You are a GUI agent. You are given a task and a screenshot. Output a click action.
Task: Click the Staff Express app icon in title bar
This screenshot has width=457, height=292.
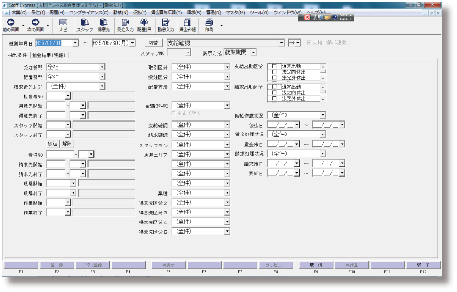coord(4,5)
